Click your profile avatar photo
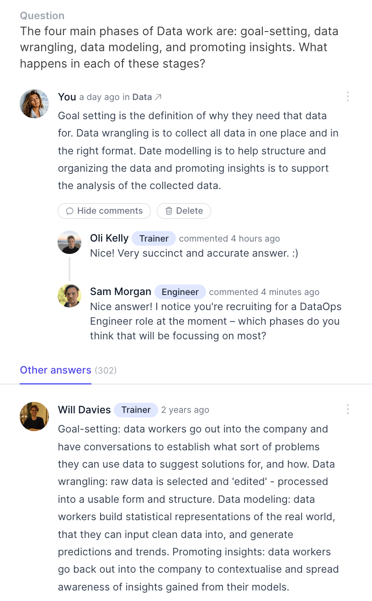The height and width of the screenshot is (601, 372). point(34,104)
